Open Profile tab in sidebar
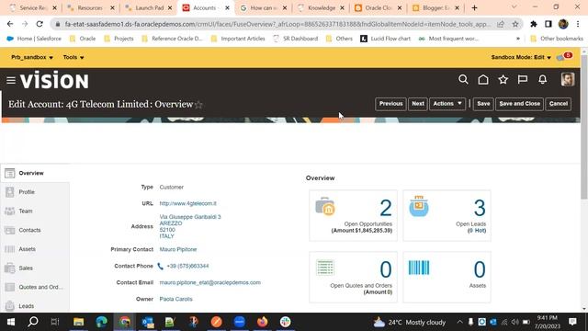 35,192
